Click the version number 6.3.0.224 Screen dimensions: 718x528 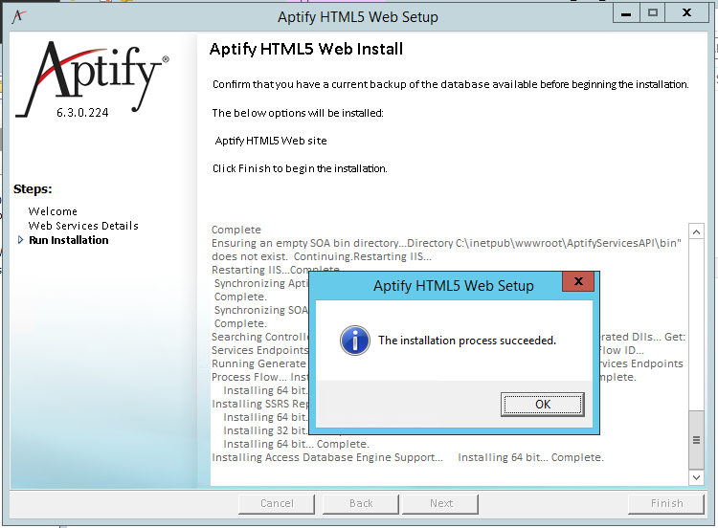coord(82,113)
